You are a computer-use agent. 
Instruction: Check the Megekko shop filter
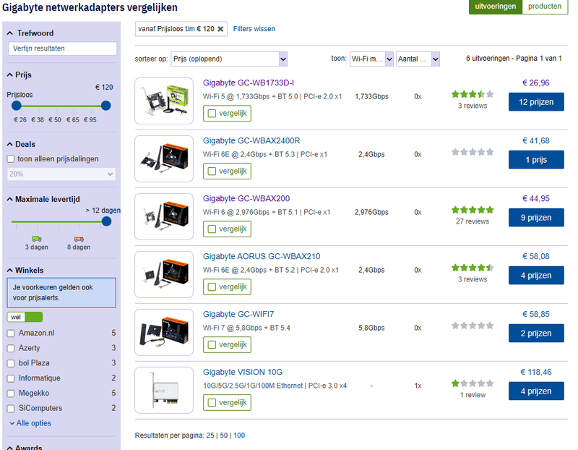(11, 394)
